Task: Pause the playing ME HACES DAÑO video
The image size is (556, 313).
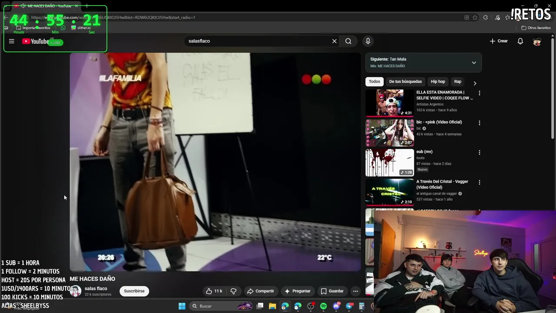Action: [x=215, y=162]
